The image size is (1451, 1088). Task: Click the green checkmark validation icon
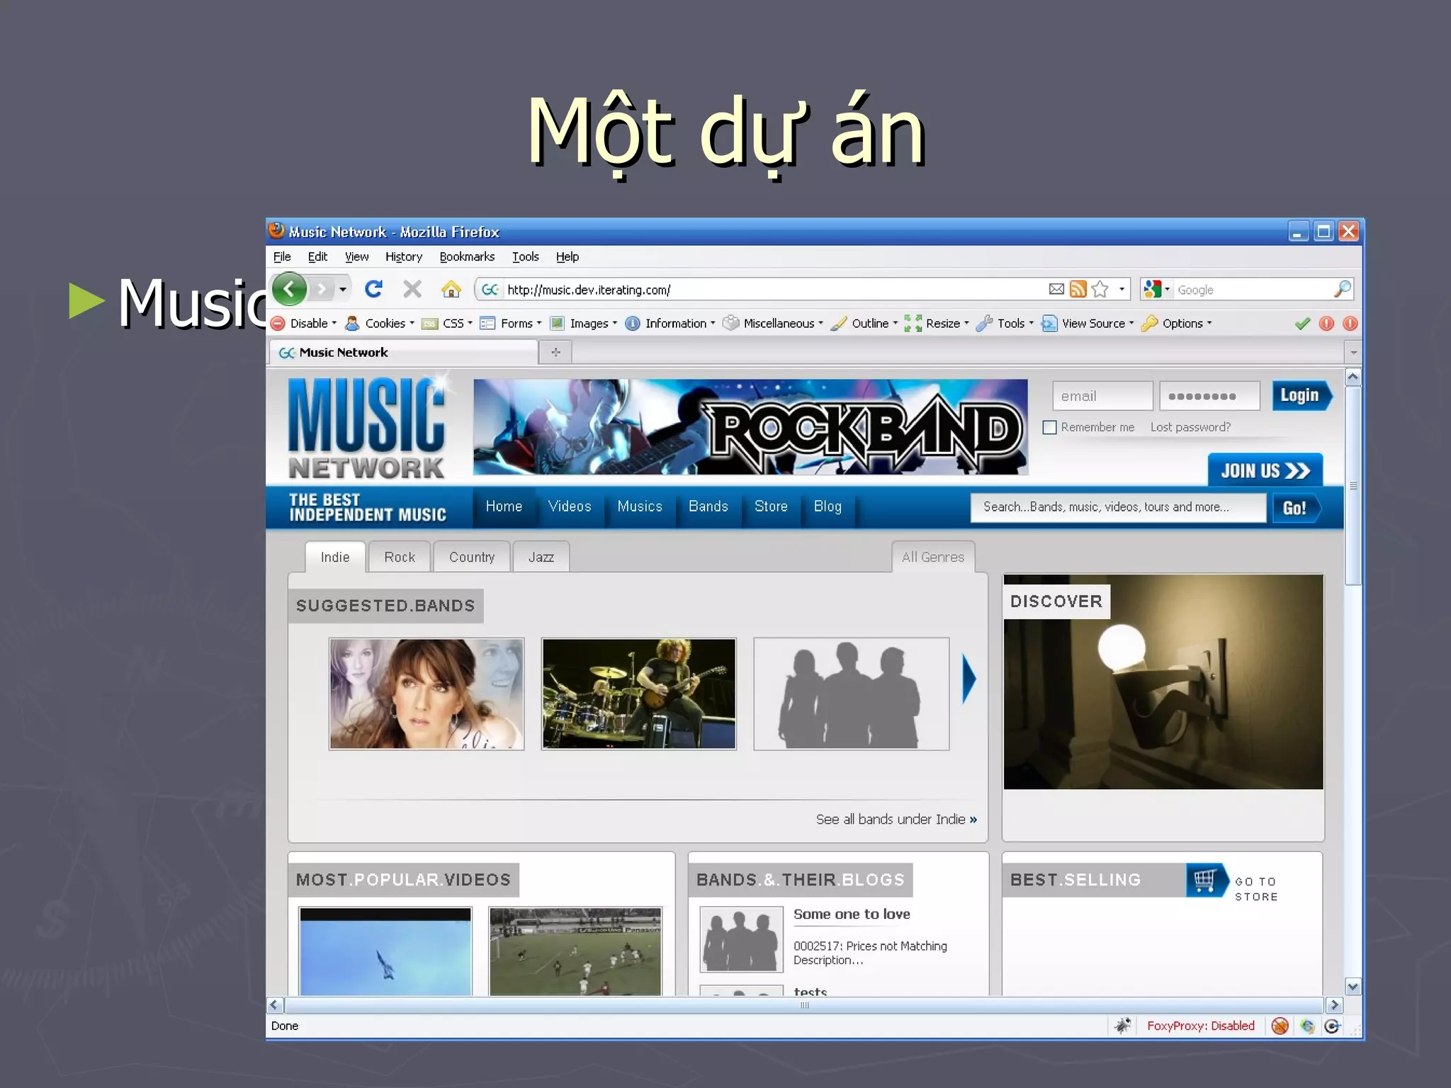(x=1302, y=324)
